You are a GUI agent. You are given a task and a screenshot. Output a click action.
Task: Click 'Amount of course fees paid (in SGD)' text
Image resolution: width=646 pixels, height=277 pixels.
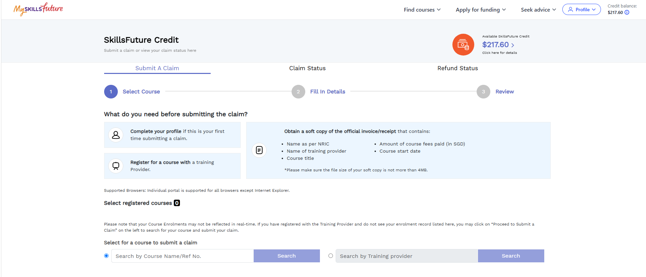(422, 144)
